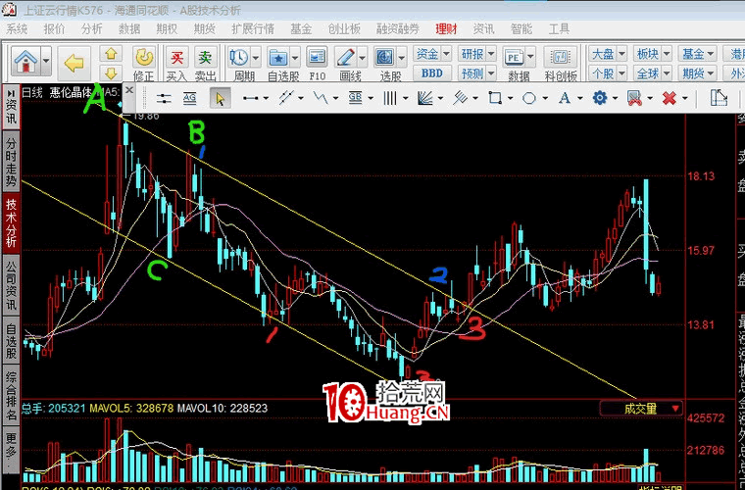Screen dimensions: 745x490
Task: Open the gear settings in drawing toolbar
Action: pyautogui.click(x=600, y=98)
